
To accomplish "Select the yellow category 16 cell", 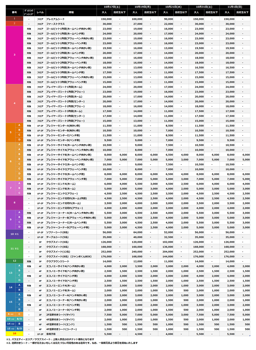I will (x=14, y=334).
